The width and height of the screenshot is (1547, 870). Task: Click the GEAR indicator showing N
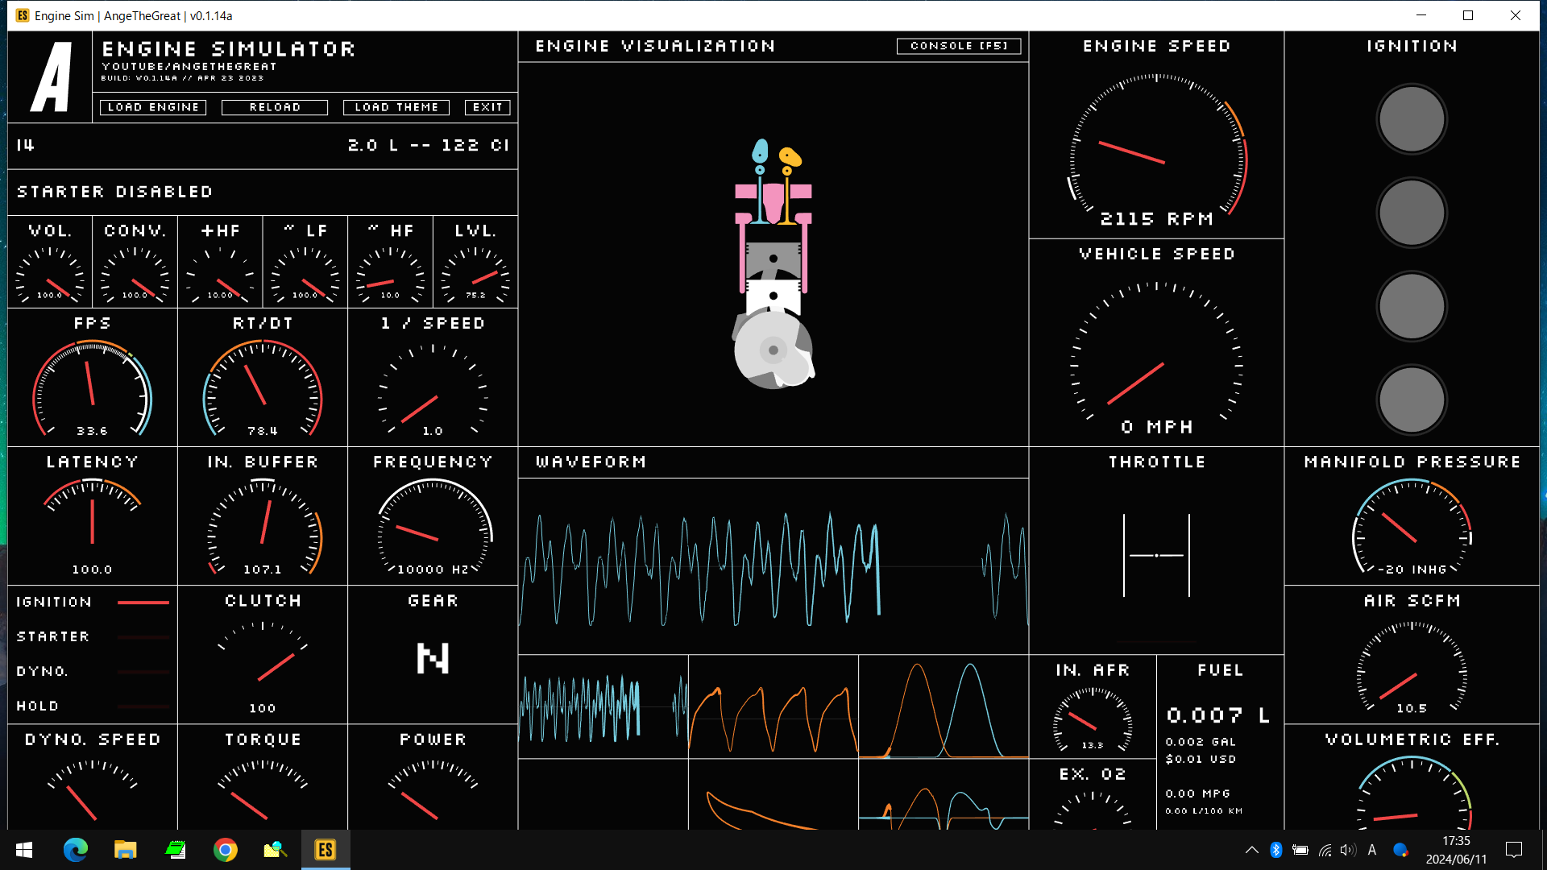pyautogui.click(x=432, y=659)
